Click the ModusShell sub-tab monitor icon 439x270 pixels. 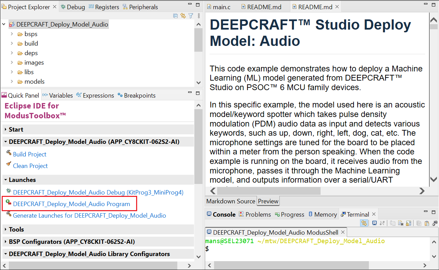coord(209,233)
